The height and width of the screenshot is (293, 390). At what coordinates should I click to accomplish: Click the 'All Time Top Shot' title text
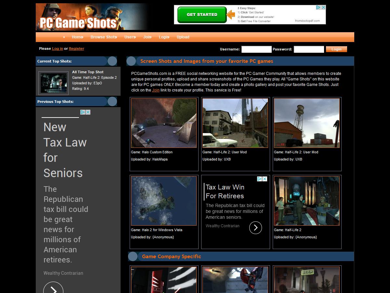tap(88, 72)
